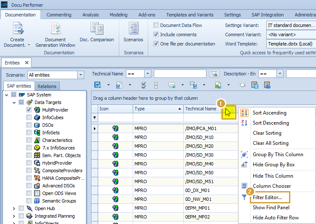Enable the Document Data Flow checkbox
Screen dimensions: 316x224
click(156, 25)
